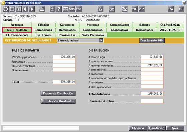Select the Valor Patrimonio tab
Image resolution: width=187 pixels, height=132 pixels.
click(x=93, y=35)
